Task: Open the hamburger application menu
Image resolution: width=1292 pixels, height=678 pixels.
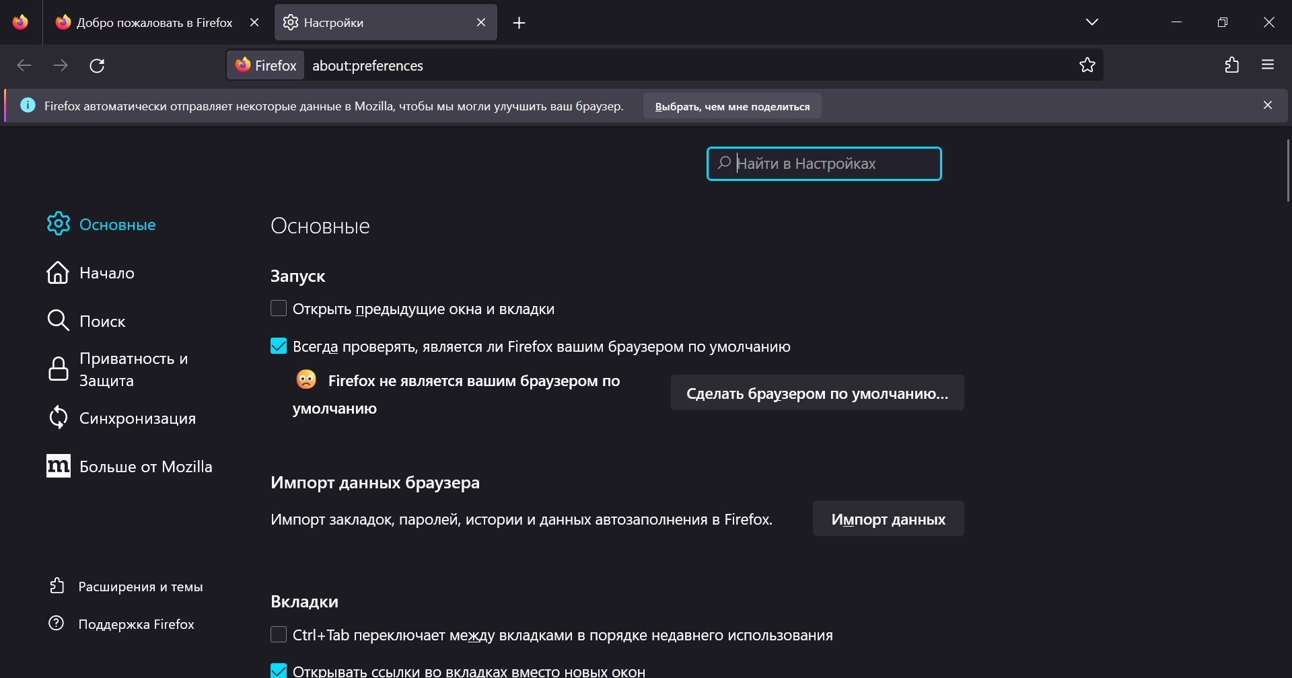Action: pos(1268,65)
